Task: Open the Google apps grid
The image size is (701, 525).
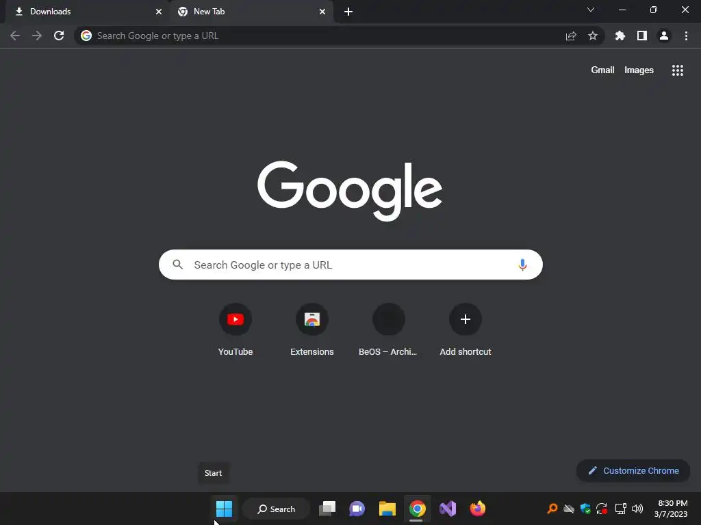Action: (678, 70)
